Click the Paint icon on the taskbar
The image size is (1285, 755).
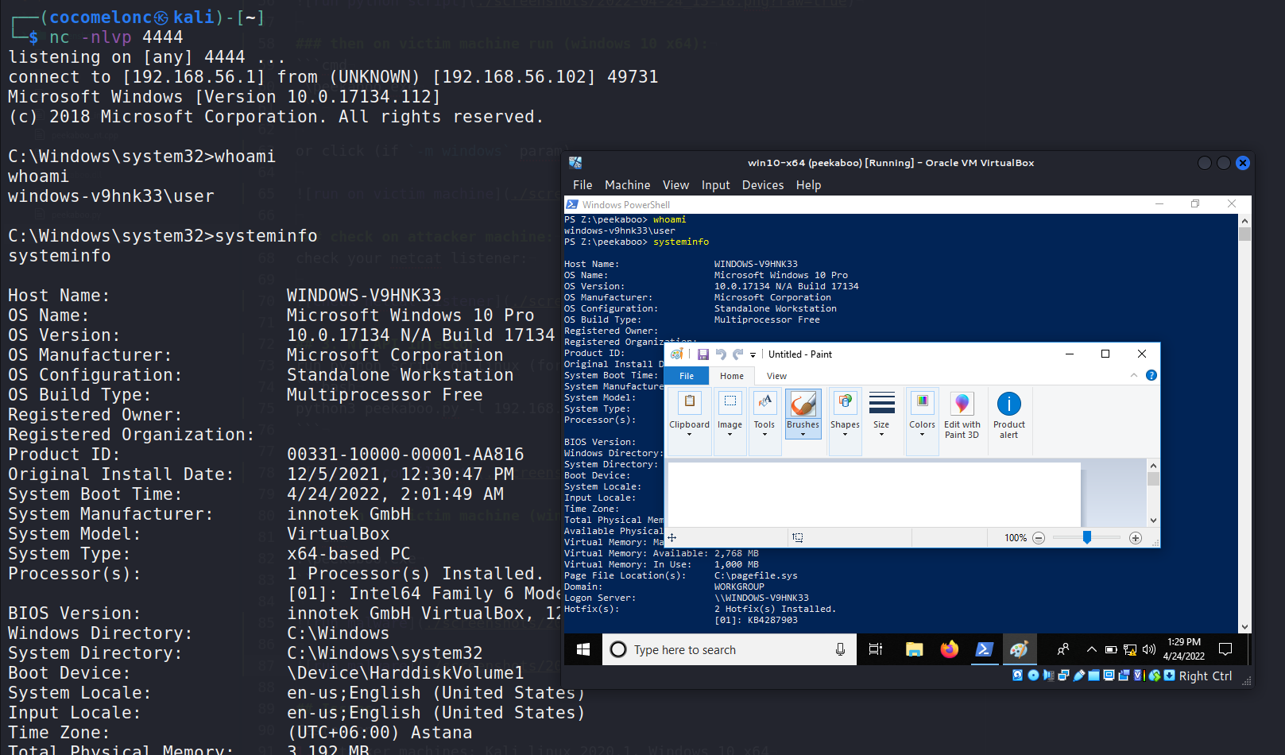point(1019,649)
